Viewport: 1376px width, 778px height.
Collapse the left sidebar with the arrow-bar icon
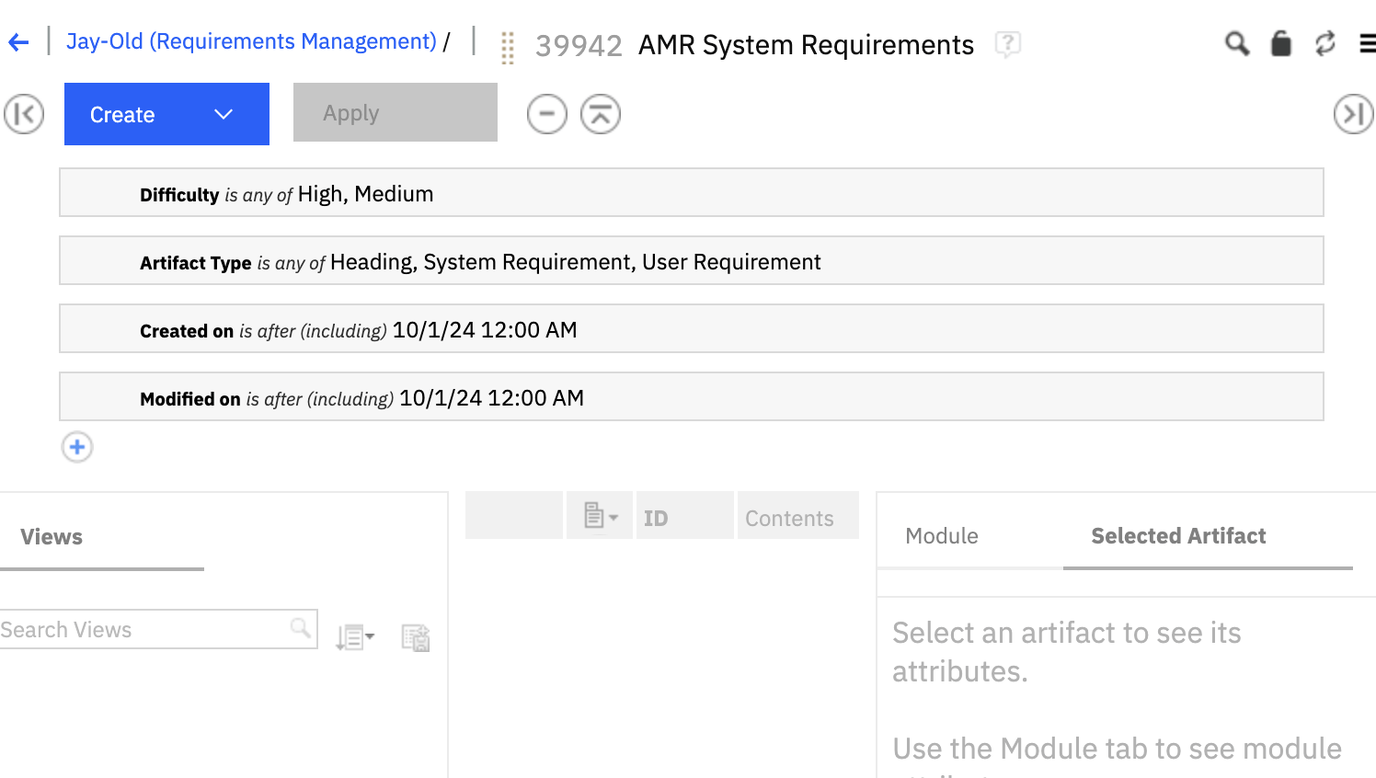(x=24, y=114)
